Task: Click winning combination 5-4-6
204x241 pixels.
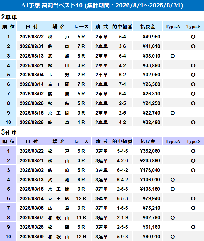Action: click(x=122, y=151)
